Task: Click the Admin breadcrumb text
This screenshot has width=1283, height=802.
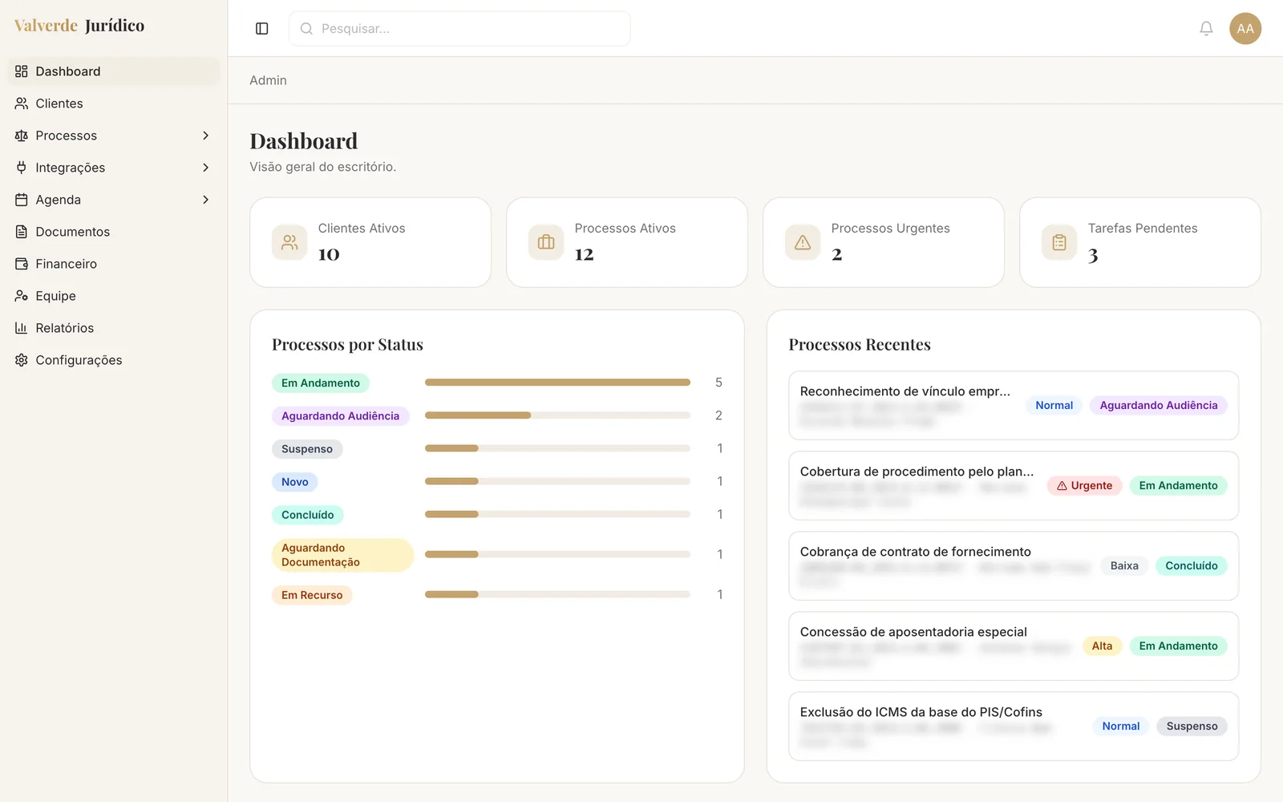Action: (x=268, y=80)
